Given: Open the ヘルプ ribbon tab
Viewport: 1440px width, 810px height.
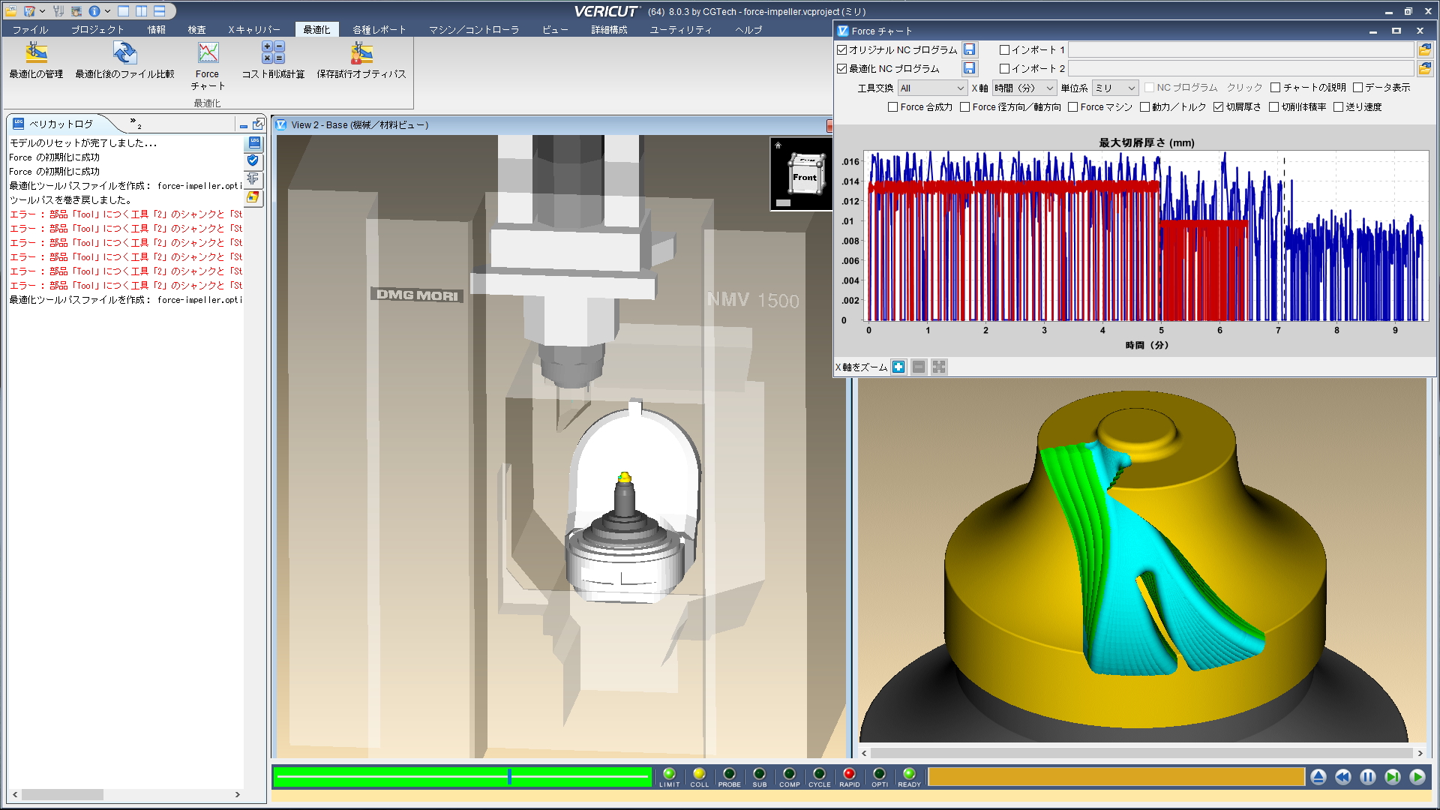Looking at the screenshot, I should tap(748, 30).
